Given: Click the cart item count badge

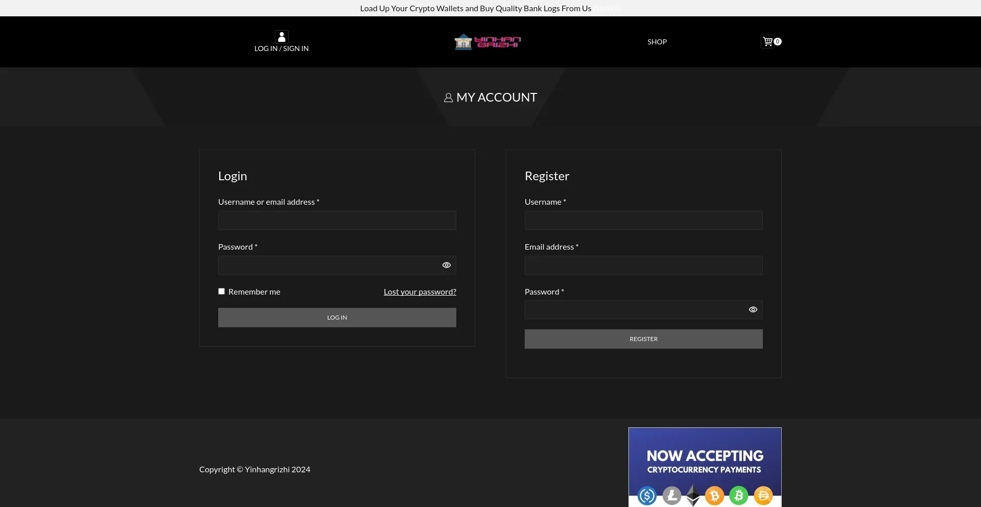Looking at the screenshot, I should tap(778, 42).
